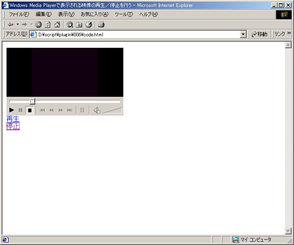Click the vertical scrollbar up arrow
The image size is (294, 245).
point(288,45)
